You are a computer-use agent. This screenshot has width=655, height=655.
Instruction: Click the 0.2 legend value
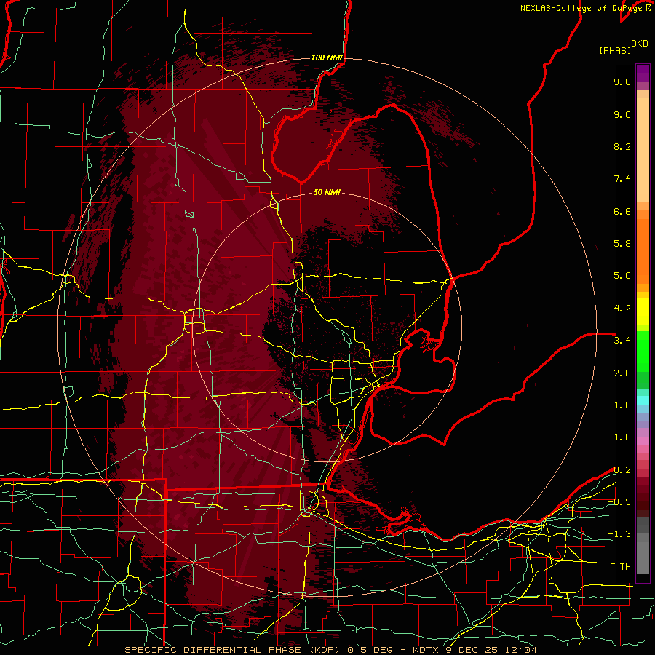622,470
